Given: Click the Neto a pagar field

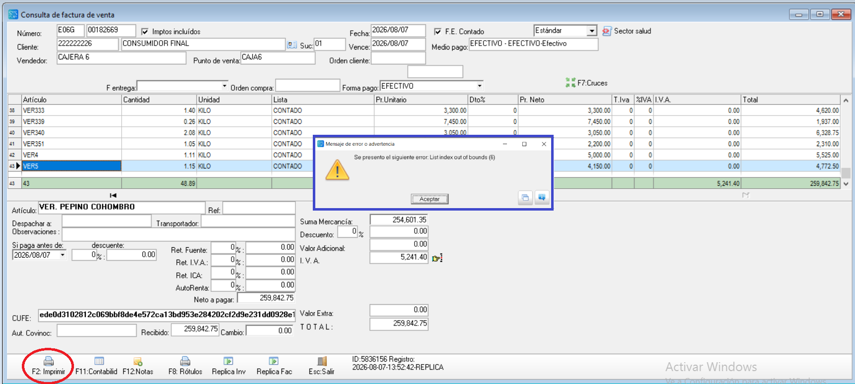Looking at the screenshot, I should (266, 298).
